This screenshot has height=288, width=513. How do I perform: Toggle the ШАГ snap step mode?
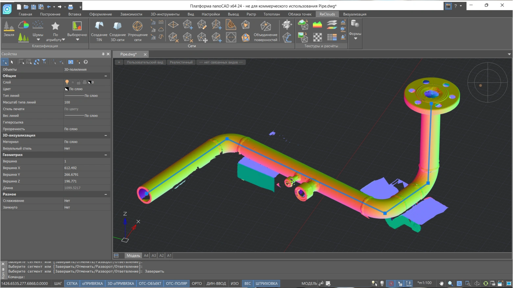coord(58,283)
